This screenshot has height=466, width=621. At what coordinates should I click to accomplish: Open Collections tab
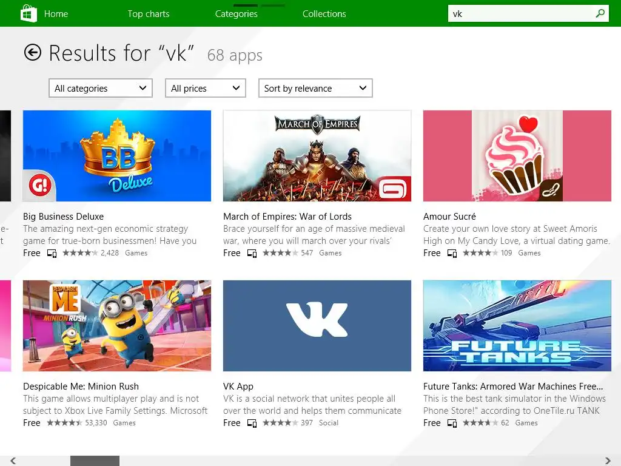324,14
